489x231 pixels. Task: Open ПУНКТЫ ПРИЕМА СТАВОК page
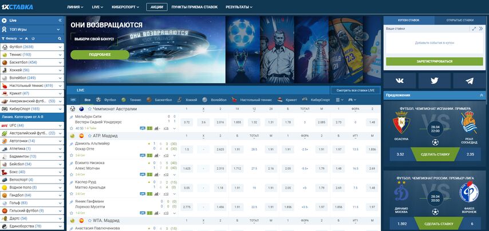195,7
